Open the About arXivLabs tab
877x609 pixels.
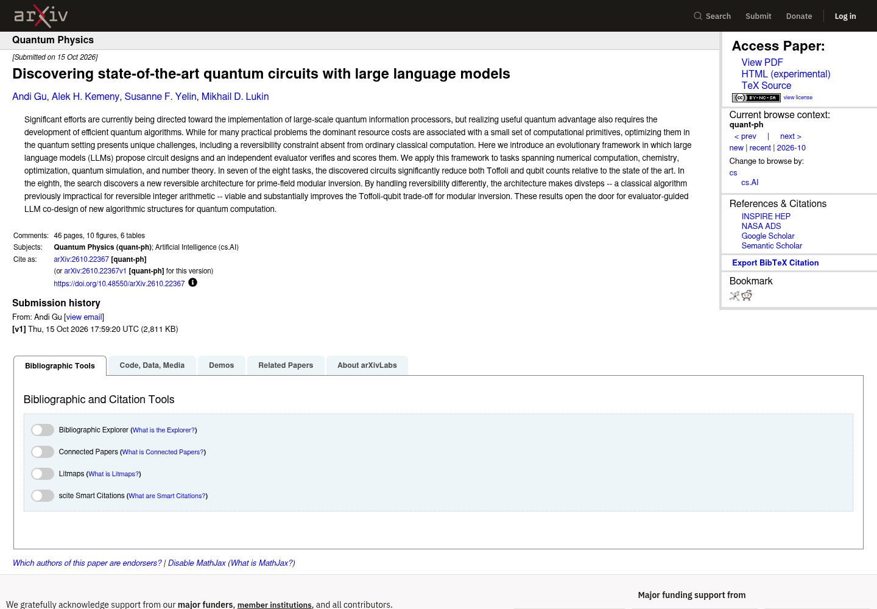[367, 365]
